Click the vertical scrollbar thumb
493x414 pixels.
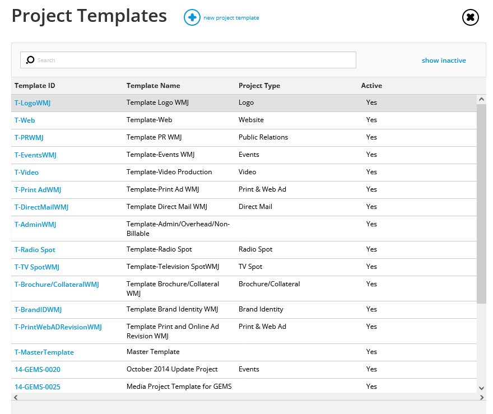click(x=481, y=204)
